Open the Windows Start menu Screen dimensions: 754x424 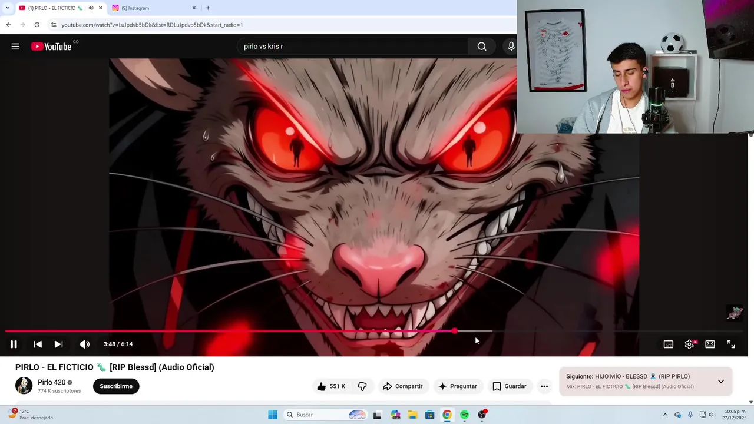[x=273, y=415]
